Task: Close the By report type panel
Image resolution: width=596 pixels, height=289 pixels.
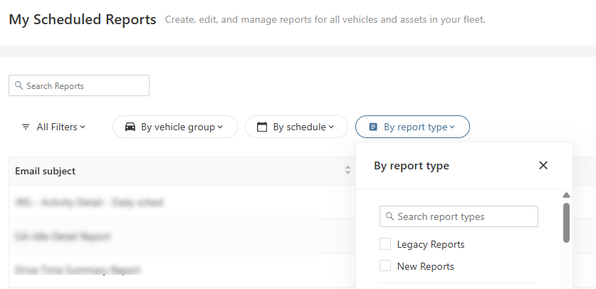Action: (543, 165)
